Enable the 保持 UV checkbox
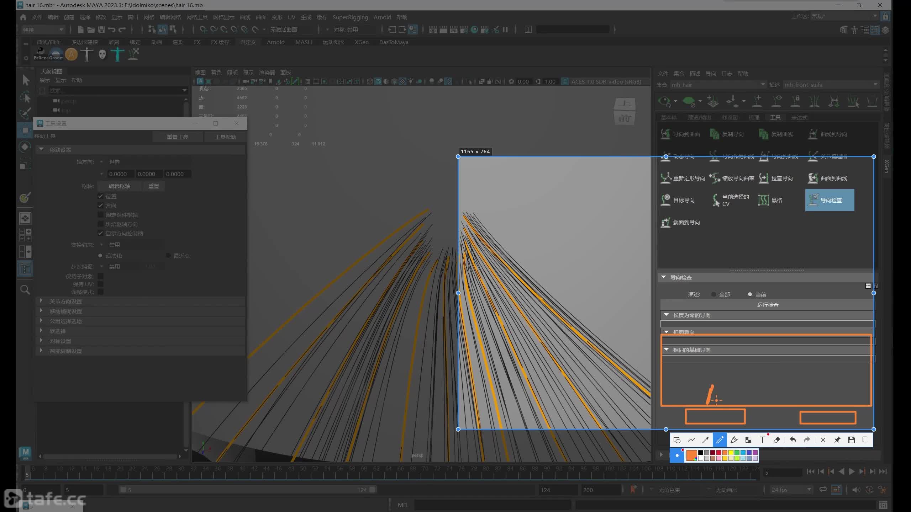911x512 pixels. [100, 284]
